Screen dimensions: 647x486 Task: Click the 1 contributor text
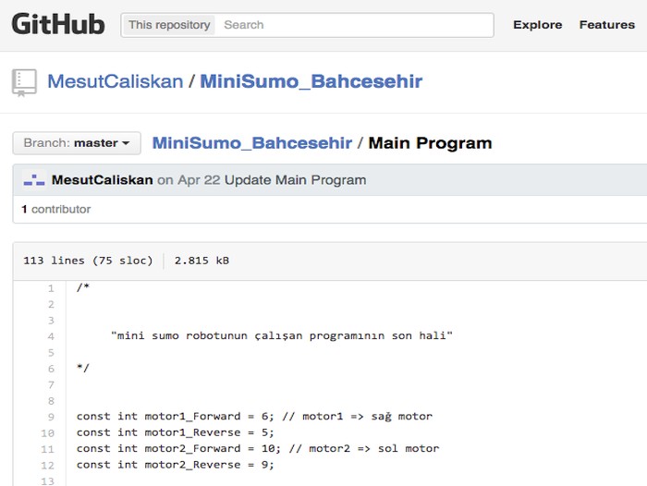(56, 209)
